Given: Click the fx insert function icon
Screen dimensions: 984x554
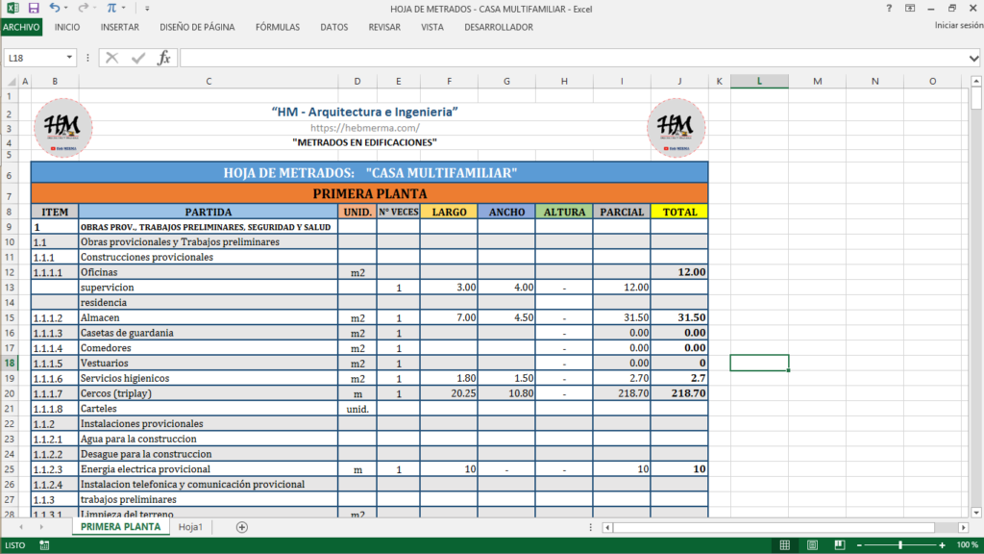Looking at the screenshot, I should pyautogui.click(x=164, y=58).
